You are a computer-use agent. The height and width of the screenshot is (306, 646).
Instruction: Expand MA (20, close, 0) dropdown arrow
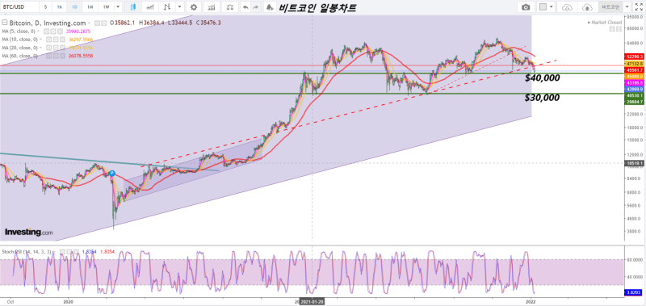[x=41, y=48]
